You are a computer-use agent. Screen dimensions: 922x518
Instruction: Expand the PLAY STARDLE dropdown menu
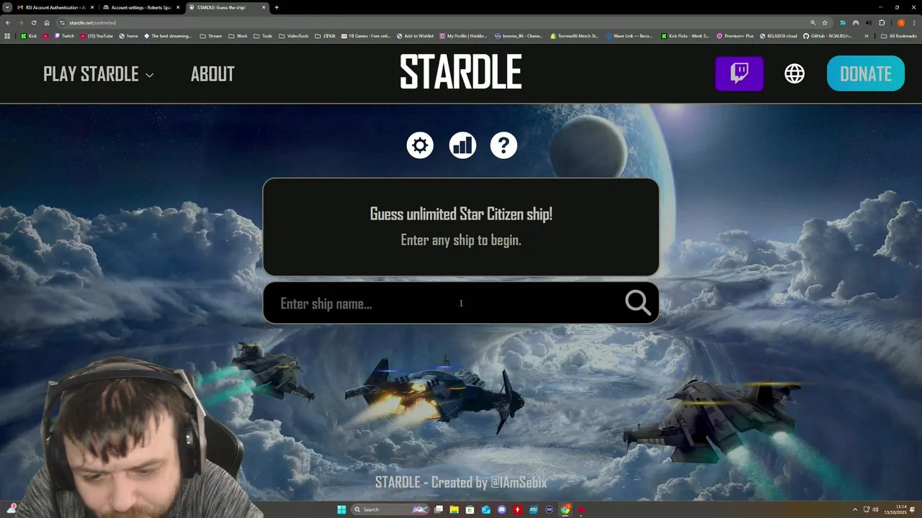pos(99,74)
